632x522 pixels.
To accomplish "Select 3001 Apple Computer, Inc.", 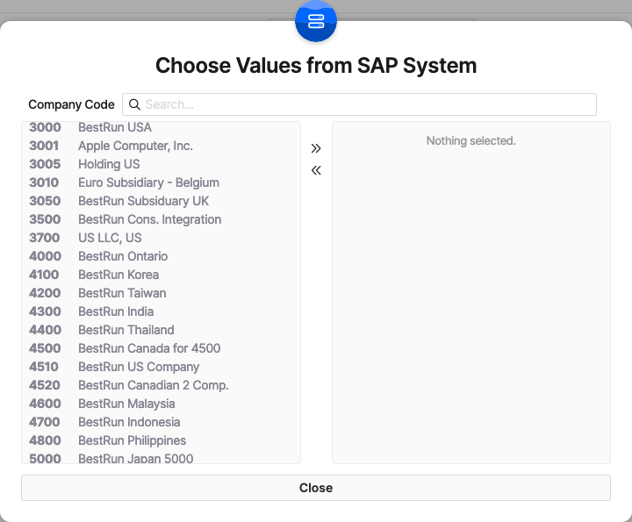I will pyautogui.click(x=161, y=146).
